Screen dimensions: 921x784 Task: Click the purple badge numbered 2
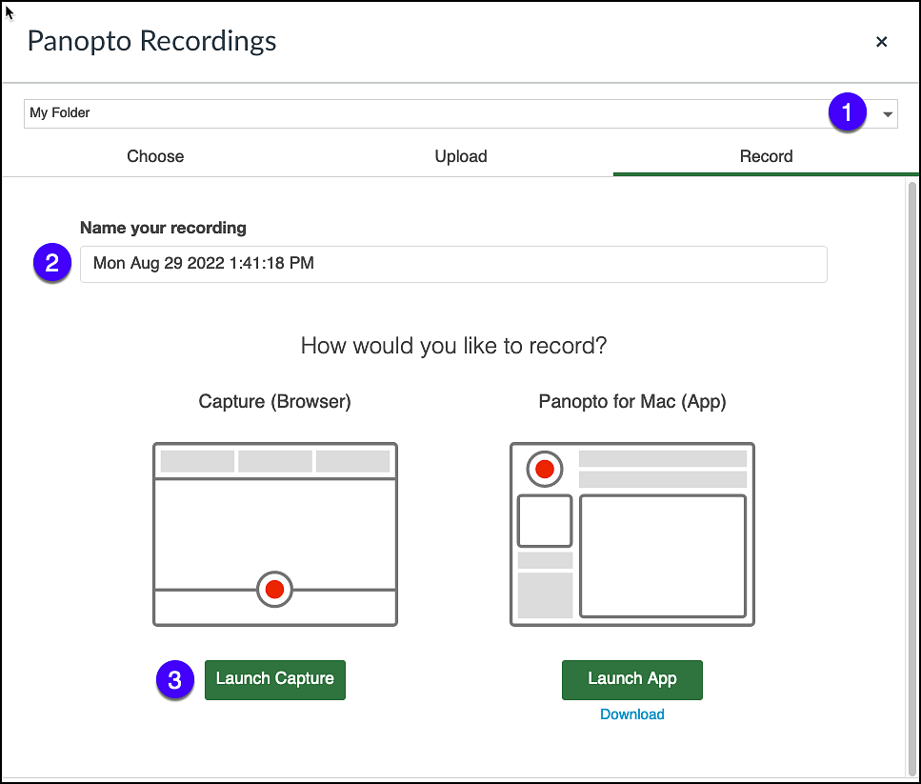(x=51, y=263)
